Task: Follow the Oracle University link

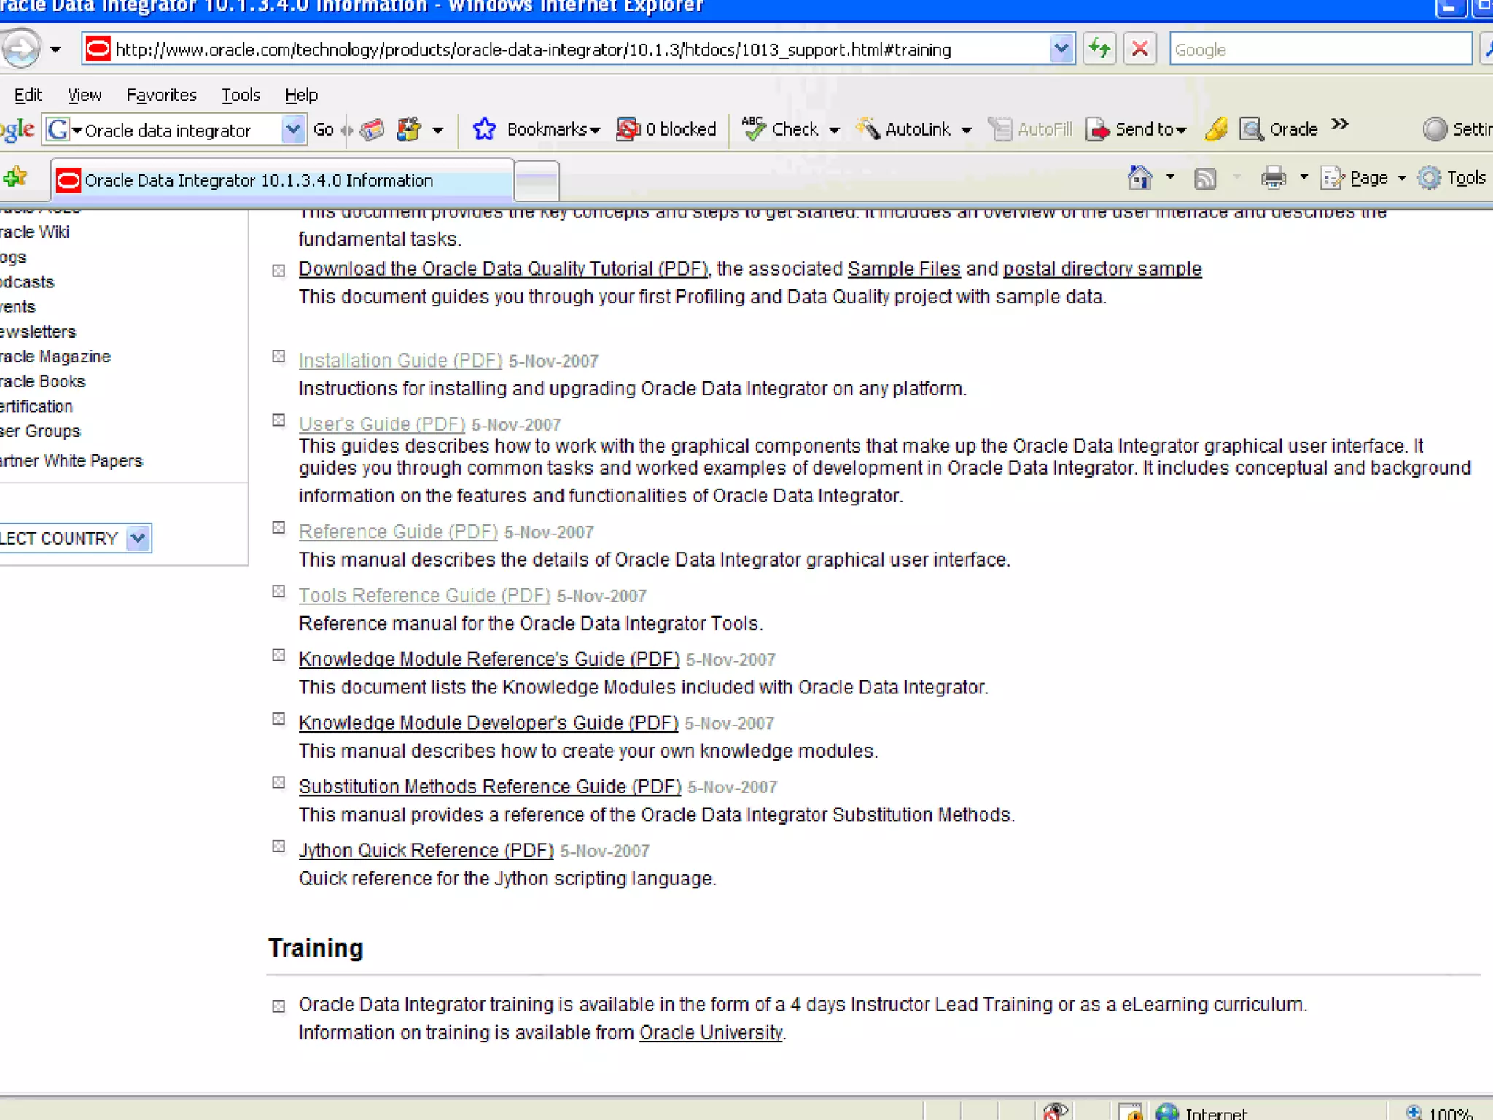Action: pos(711,1032)
